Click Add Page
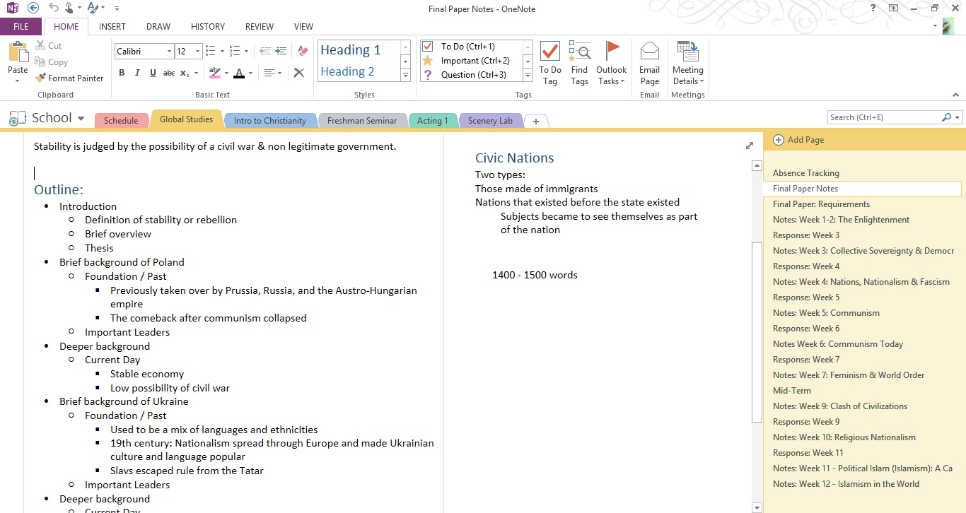Image resolution: width=966 pixels, height=513 pixels. coord(799,140)
